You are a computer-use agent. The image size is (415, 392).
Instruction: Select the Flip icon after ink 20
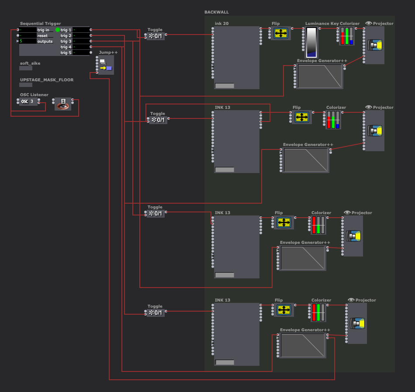(x=281, y=33)
